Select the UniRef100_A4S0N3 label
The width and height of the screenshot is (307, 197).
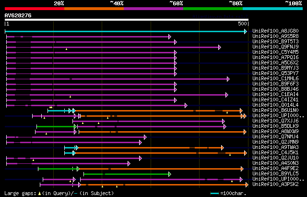pos(275,163)
